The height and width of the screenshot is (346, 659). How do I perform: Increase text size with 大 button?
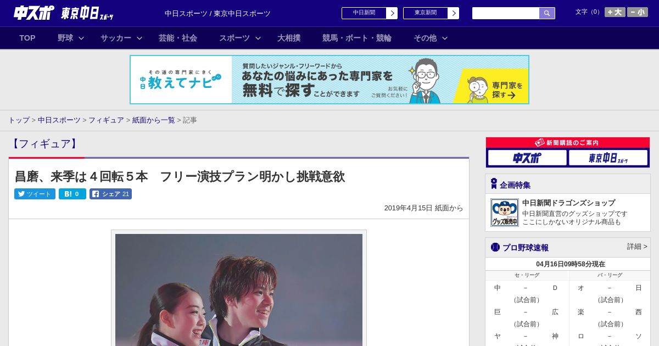pos(615,12)
